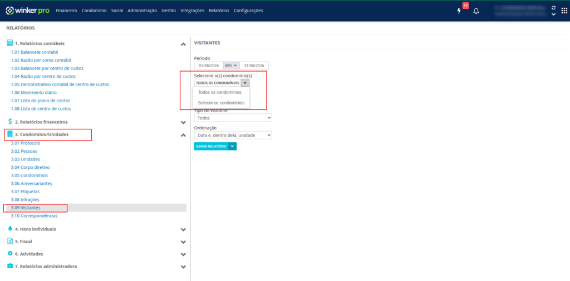Open report 1.06 Movimento diário
The height and width of the screenshot is (281, 570).
tap(34, 92)
